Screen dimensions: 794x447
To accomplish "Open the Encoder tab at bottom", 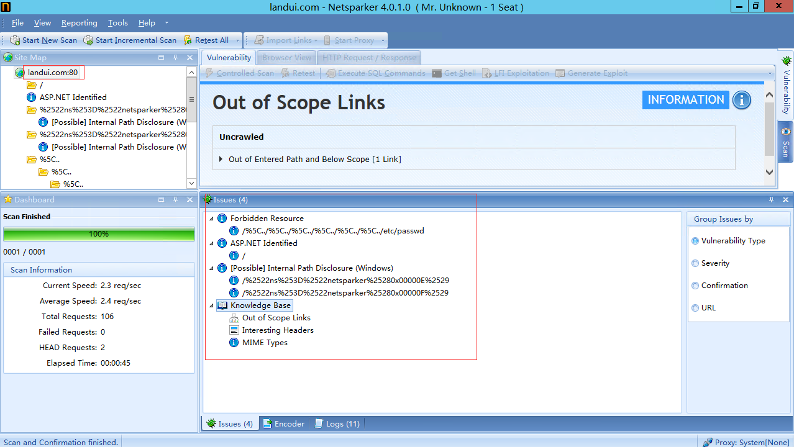I will pyautogui.click(x=284, y=423).
